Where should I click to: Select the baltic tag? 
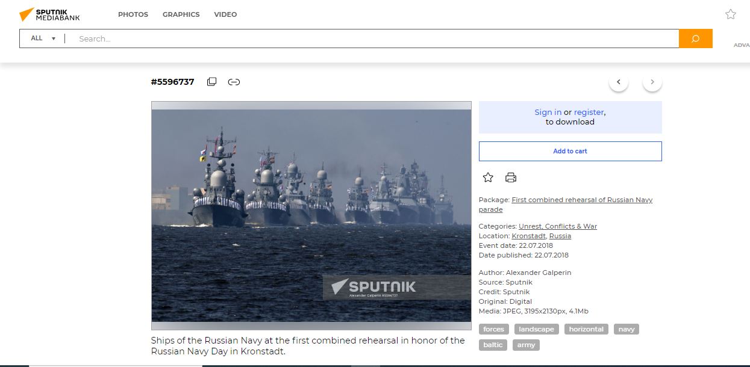(x=493, y=345)
